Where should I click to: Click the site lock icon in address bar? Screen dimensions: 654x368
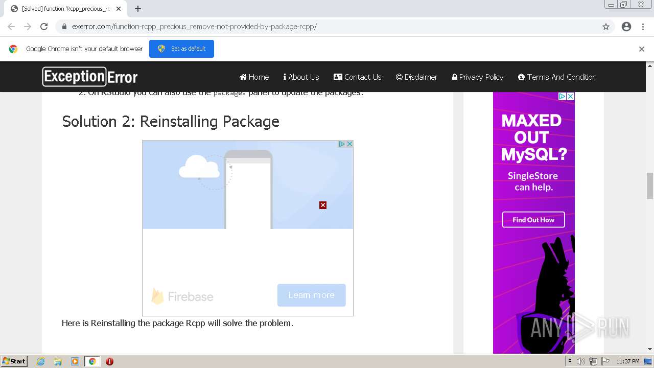64,27
